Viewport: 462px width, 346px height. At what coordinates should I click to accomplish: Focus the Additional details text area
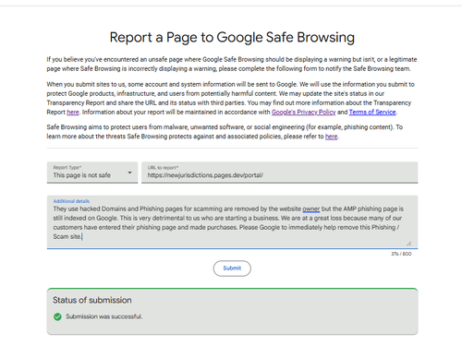coord(232,222)
